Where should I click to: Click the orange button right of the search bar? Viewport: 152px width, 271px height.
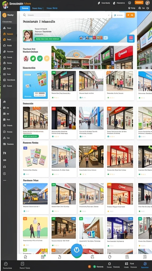pyautogui.click(x=130, y=15)
